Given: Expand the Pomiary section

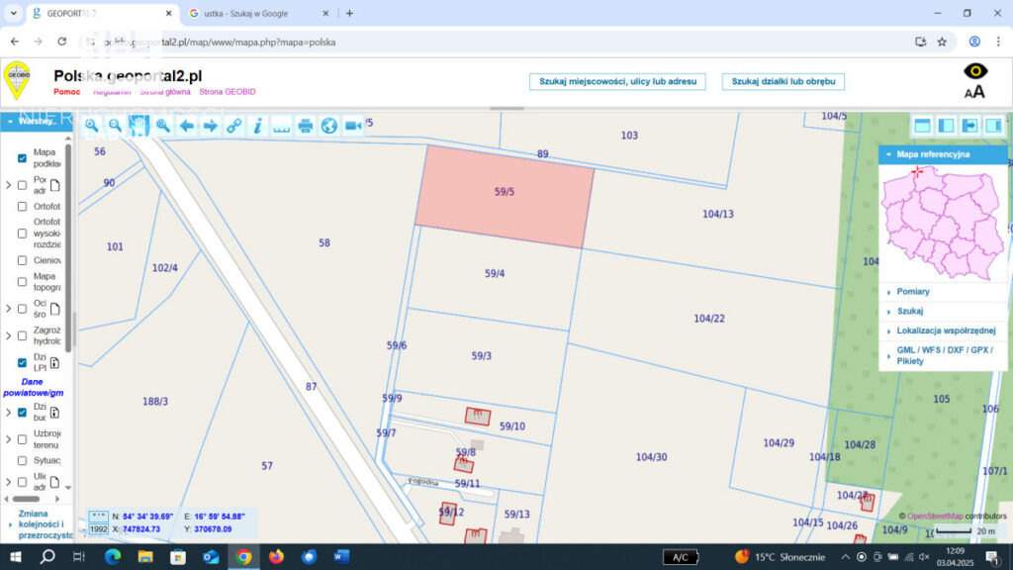Looking at the screenshot, I should coord(912,292).
